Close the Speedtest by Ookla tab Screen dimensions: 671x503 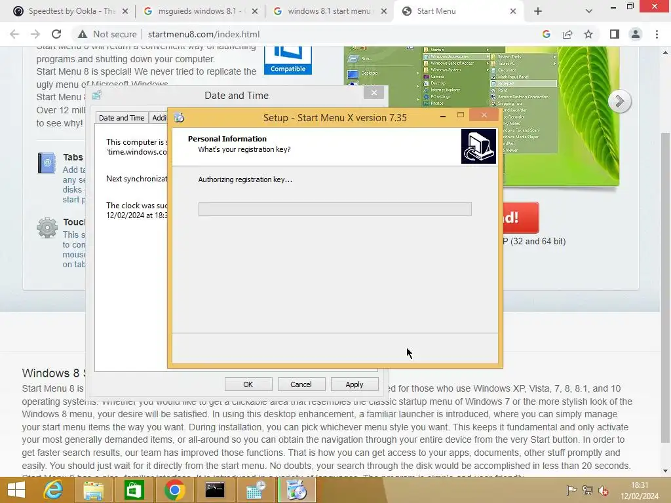pyautogui.click(x=125, y=11)
